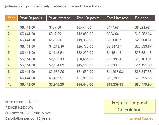
Task: Click year 5 interest $1,643.51
Action: click(x=57, y=53)
